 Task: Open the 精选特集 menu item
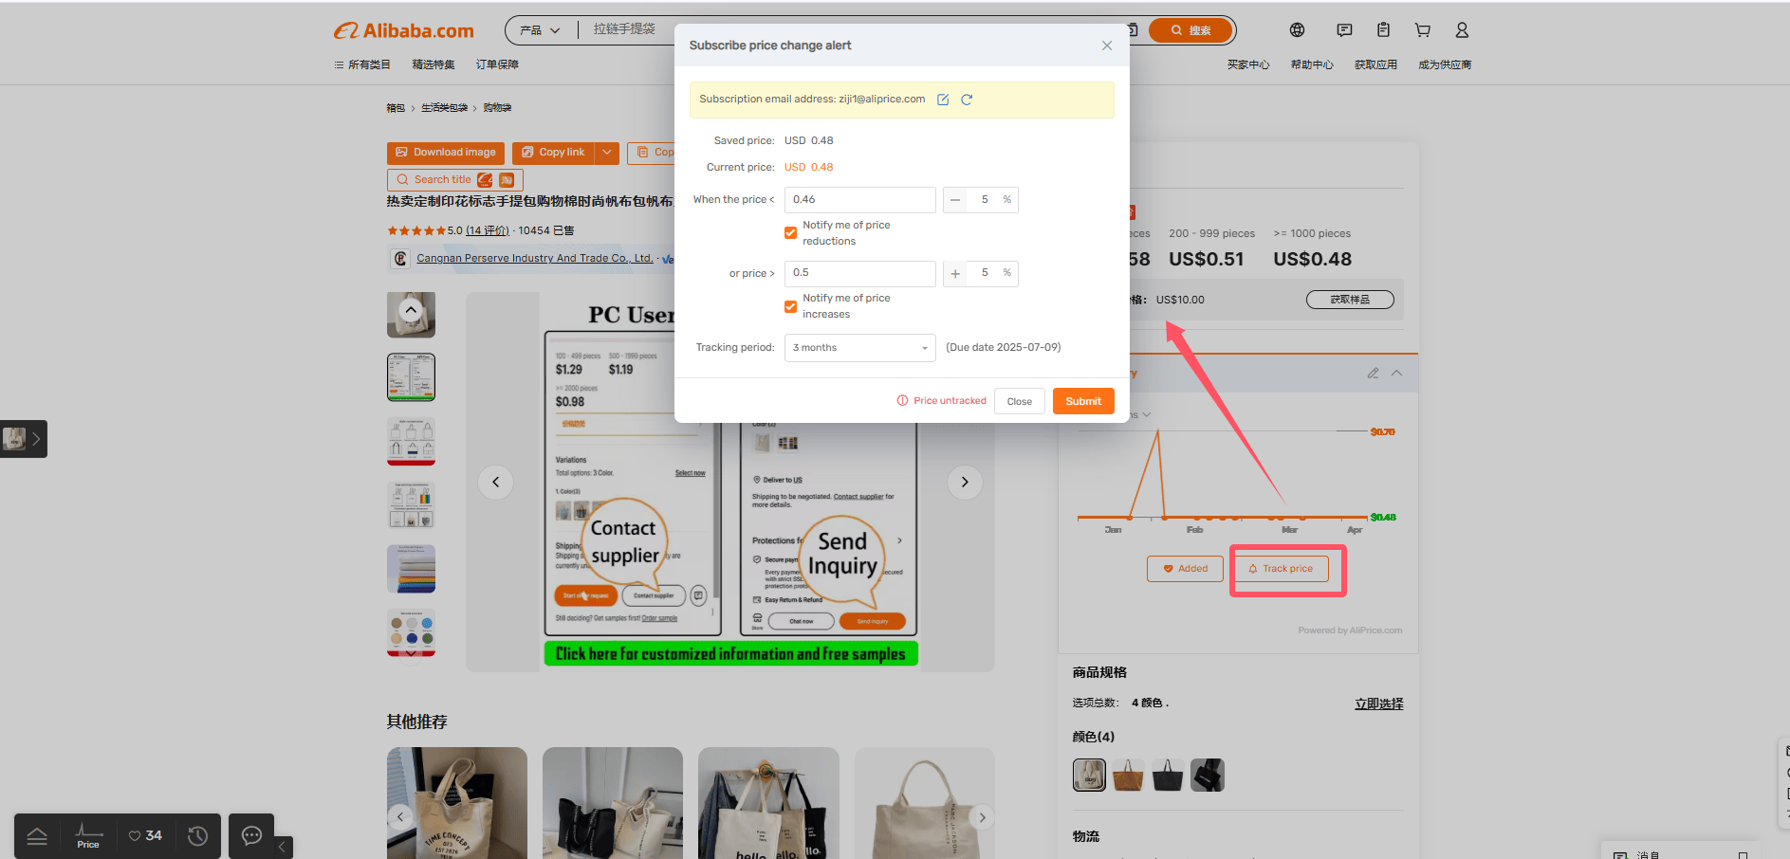click(x=434, y=64)
